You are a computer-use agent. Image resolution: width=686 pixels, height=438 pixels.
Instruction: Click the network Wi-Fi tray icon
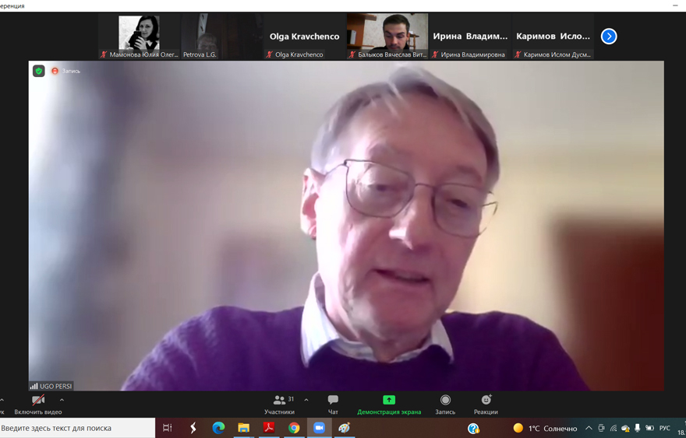coord(614,429)
